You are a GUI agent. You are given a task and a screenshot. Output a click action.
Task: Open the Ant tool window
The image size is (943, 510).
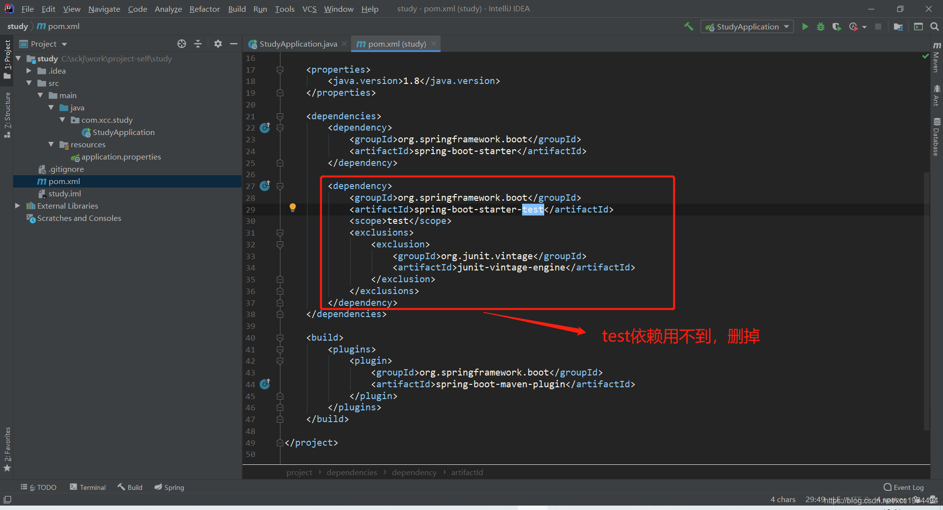pos(937,95)
